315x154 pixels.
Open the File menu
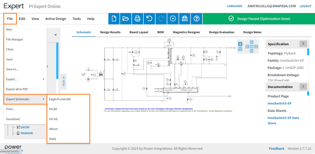click(x=10, y=19)
